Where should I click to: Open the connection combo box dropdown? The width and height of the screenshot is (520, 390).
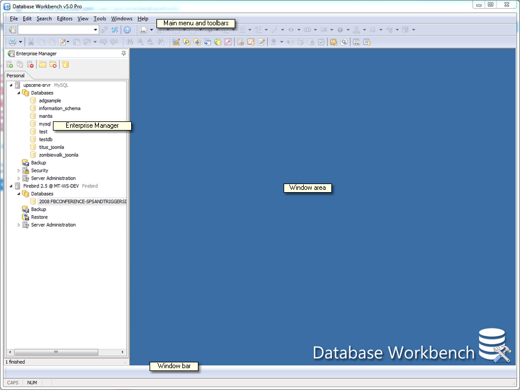pos(95,30)
